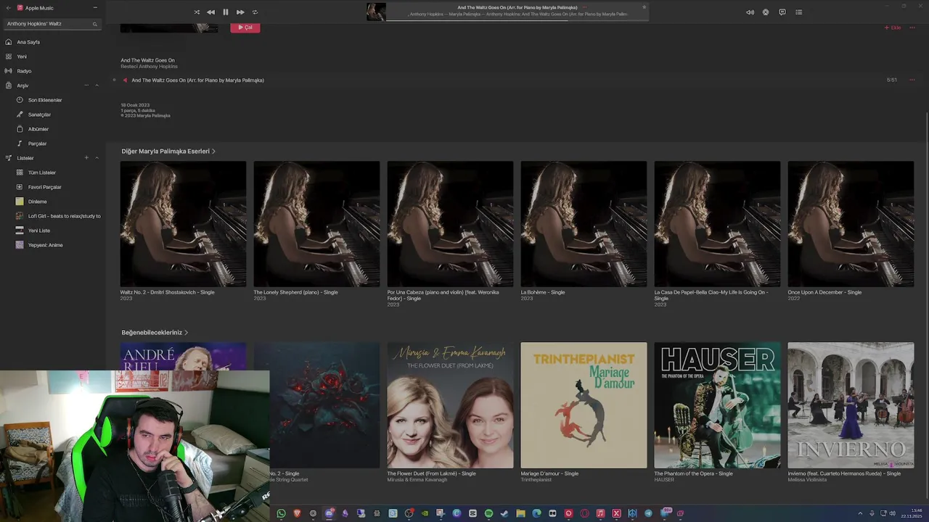Click the search field

point(51,24)
